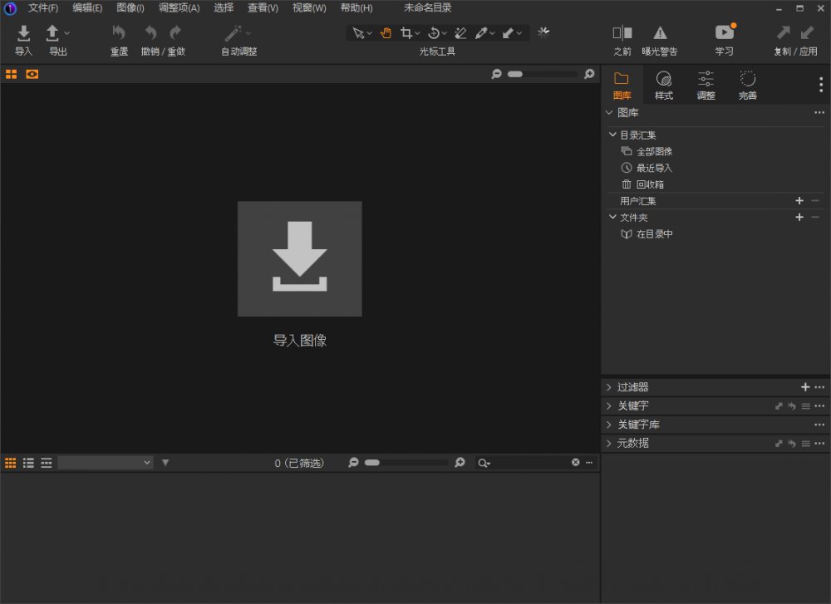Click the copy adjustments arrow icon
The width and height of the screenshot is (831, 604).
click(784, 33)
